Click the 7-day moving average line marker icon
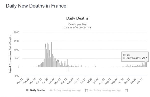 (91, 90)
